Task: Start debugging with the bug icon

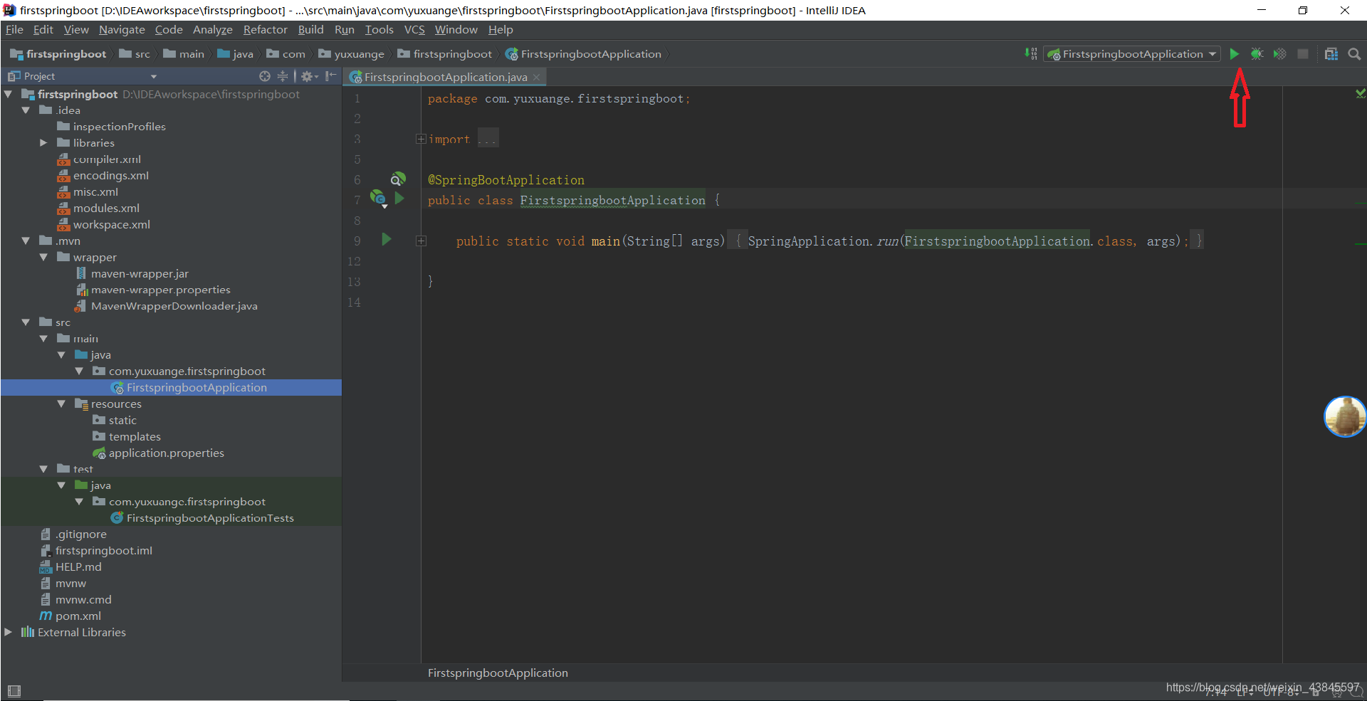Action: pos(1257,54)
